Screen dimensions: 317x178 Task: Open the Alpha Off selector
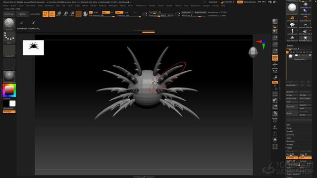click(9, 50)
